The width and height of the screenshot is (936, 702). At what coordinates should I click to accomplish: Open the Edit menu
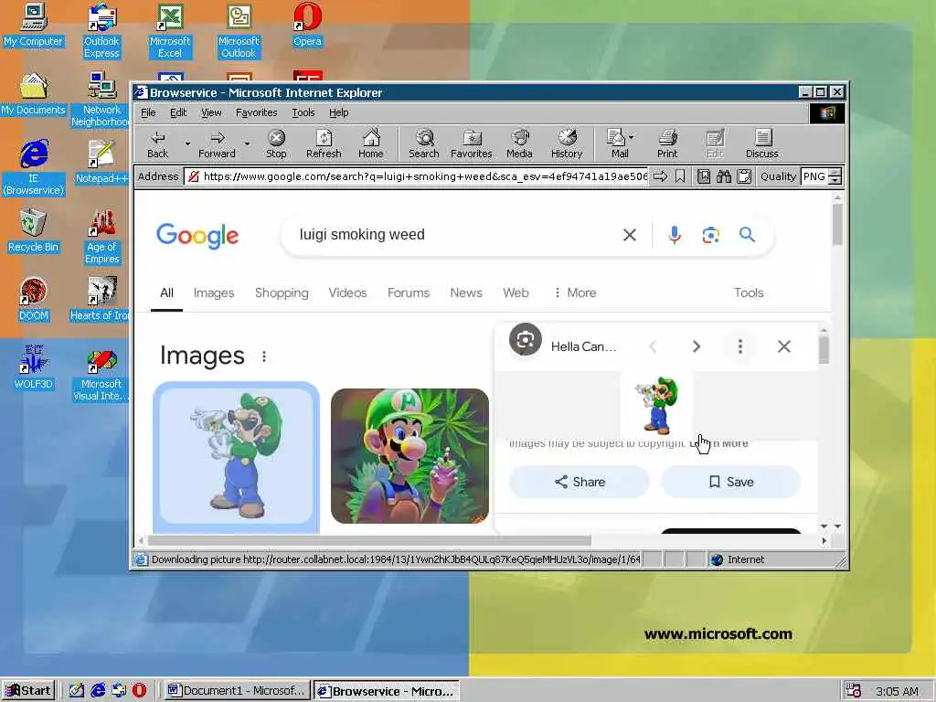pos(178,112)
